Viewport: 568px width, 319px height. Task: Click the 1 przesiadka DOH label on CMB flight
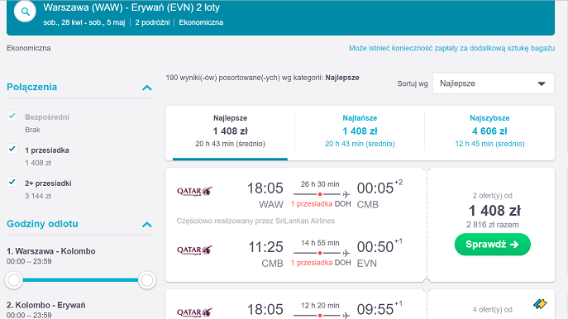tap(321, 263)
